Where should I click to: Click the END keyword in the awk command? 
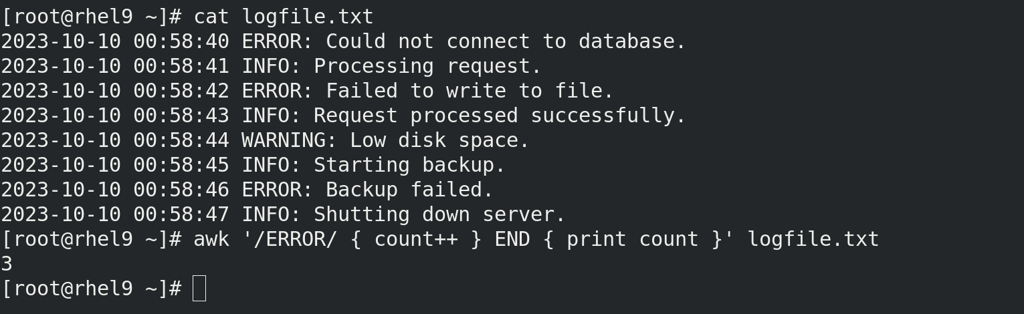512,239
